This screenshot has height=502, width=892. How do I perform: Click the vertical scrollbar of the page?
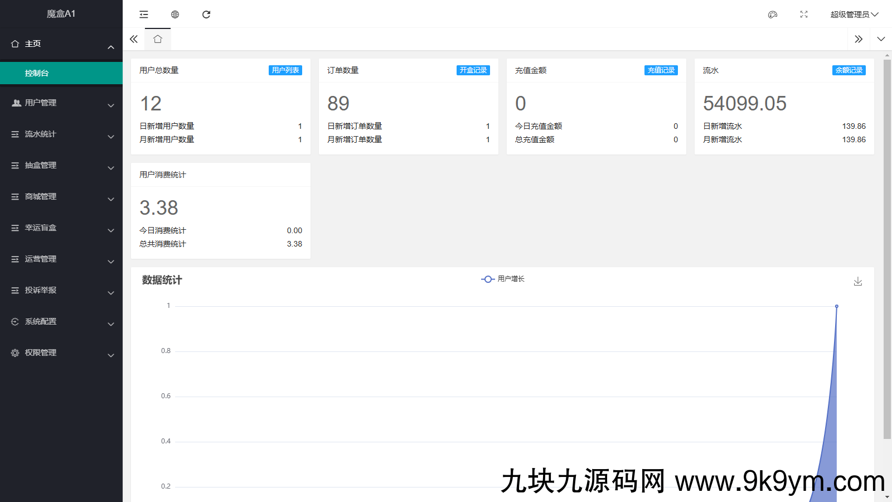(887, 245)
